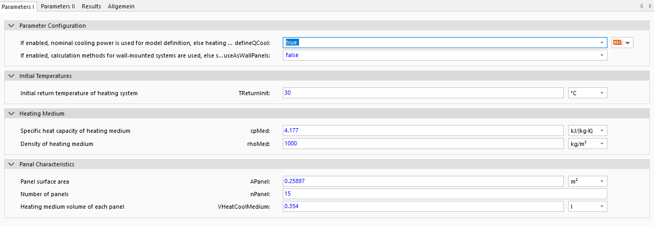This screenshot has height=227, width=654.
Task: Click the orange parameter options icon
Action: (617, 42)
